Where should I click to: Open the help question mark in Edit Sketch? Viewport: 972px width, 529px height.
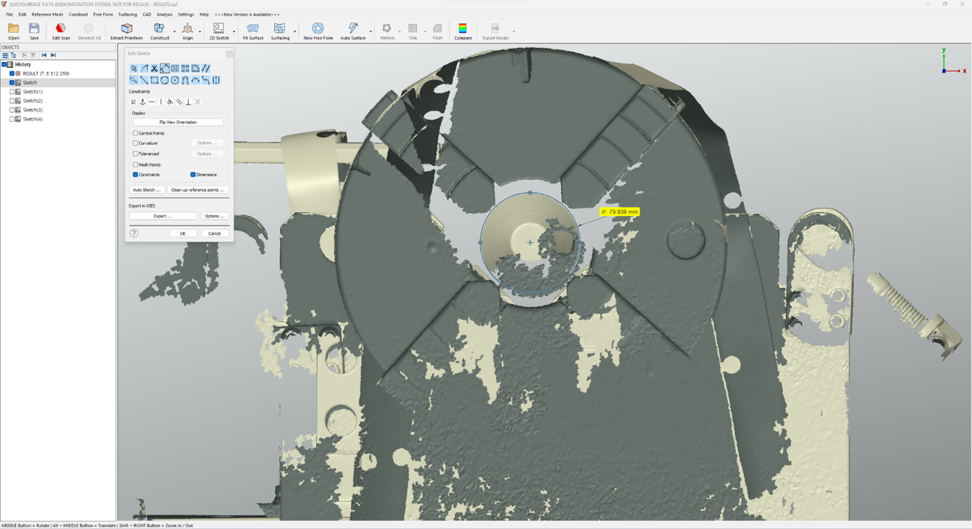(134, 233)
